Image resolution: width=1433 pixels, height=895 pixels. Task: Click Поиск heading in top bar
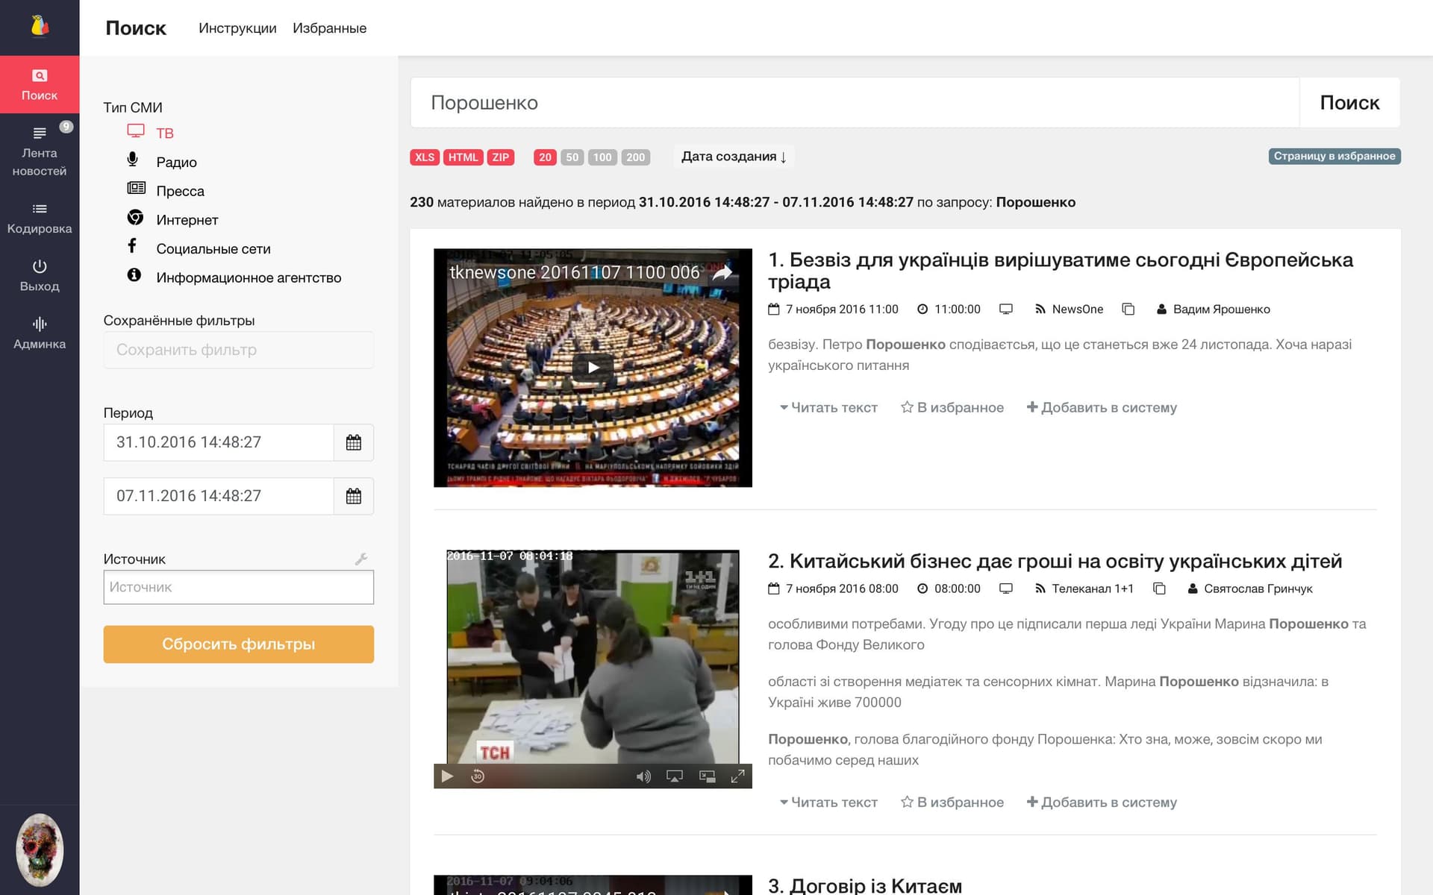click(x=136, y=28)
